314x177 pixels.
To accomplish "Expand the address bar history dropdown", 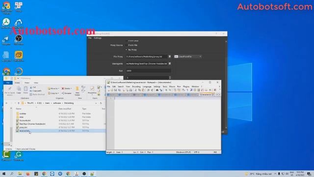I will point(96,103).
